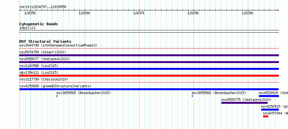Select the nsv4259899 gnomAD blue bar
The image size is (288, 129).
(149, 89)
